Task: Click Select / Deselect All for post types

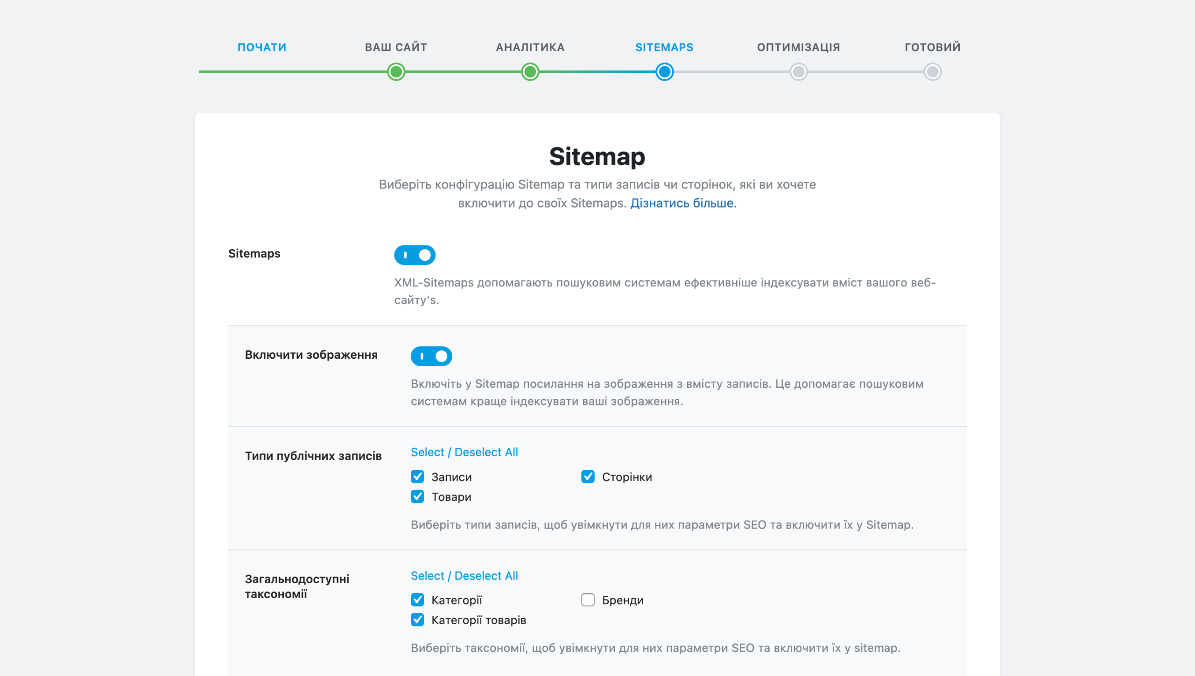Action: tap(464, 452)
